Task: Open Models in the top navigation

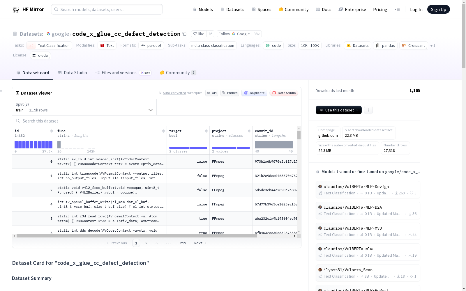Action: coord(203,10)
